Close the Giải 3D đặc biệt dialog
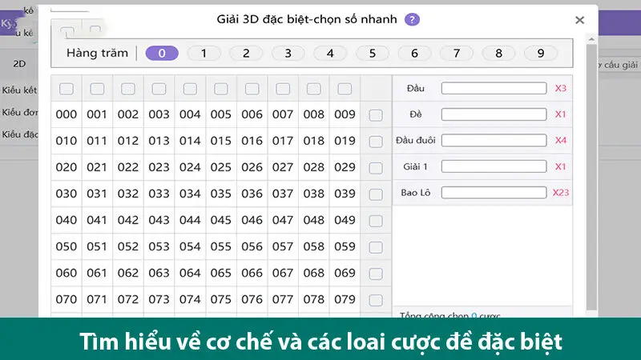This screenshot has width=641, height=360. (579, 20)
